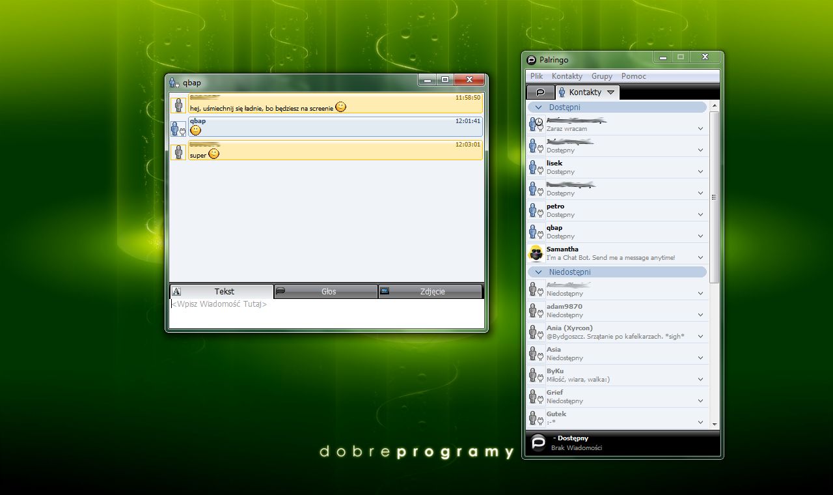
Task: Click timestamp 12:03:01 in chat
Action: [468, 145]
